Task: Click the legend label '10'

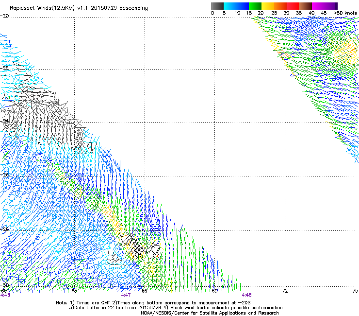Action: point(237,13)
